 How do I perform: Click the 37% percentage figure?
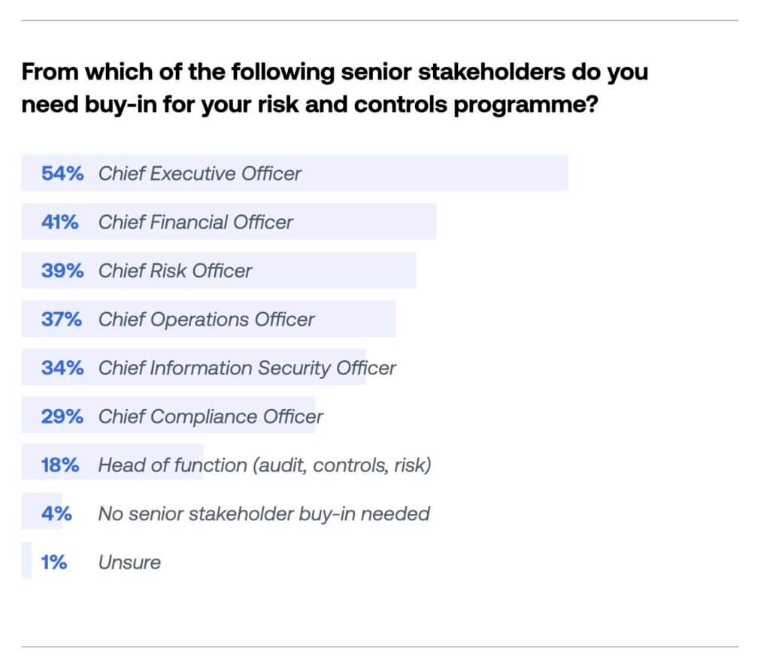(62, 320)
